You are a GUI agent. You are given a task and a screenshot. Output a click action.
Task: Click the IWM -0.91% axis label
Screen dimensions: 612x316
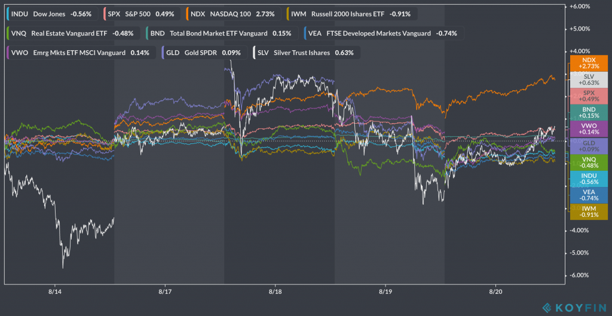click(588, 211)
